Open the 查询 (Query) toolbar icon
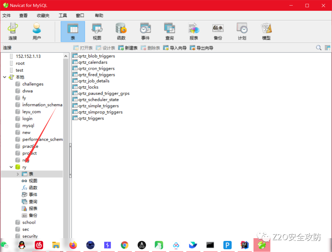Image resolution: width=332 pixels, height=252 pixels. 169,31
